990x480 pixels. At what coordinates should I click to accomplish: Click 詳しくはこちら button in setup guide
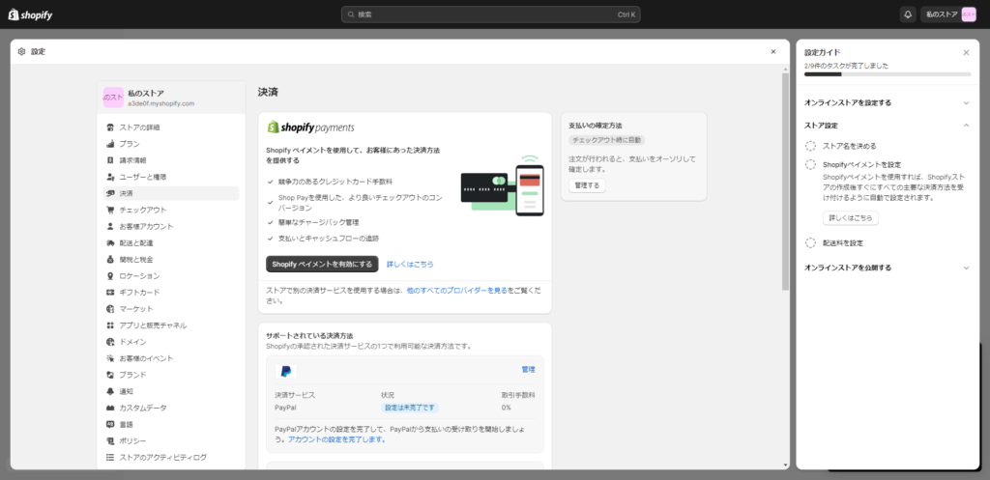850,218
